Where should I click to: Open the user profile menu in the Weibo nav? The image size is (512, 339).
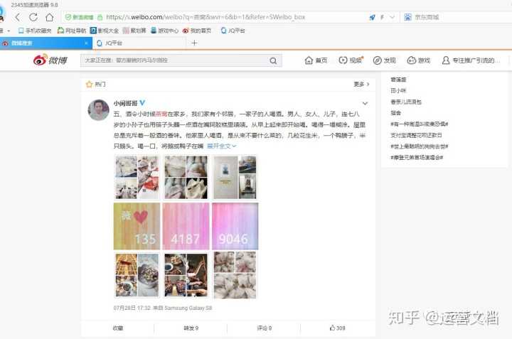pos(470,60)
